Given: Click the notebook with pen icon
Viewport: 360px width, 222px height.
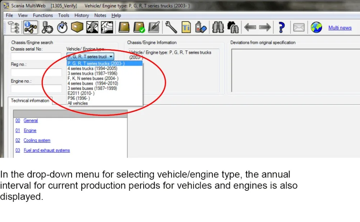Looking at the screenshot, I should pyautogui.click(x=154, y=28).
